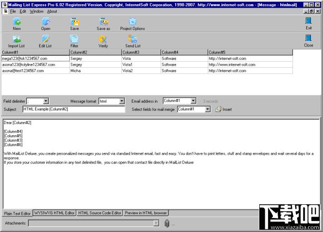Click the New project icon

coord(17,22)
